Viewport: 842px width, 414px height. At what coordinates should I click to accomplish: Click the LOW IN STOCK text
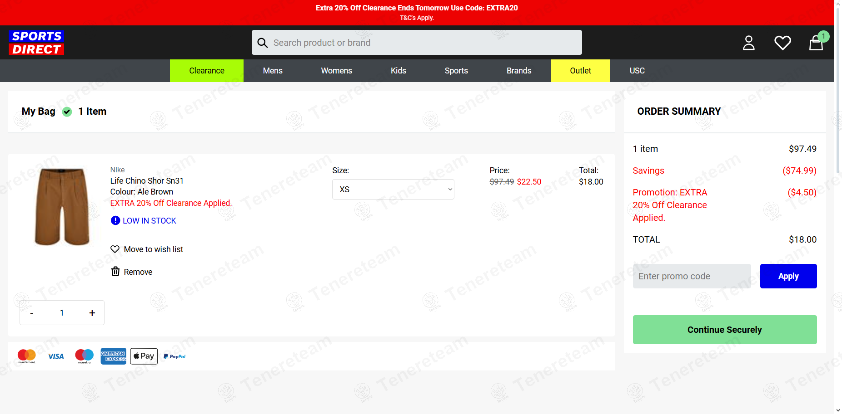click(149, 221)
